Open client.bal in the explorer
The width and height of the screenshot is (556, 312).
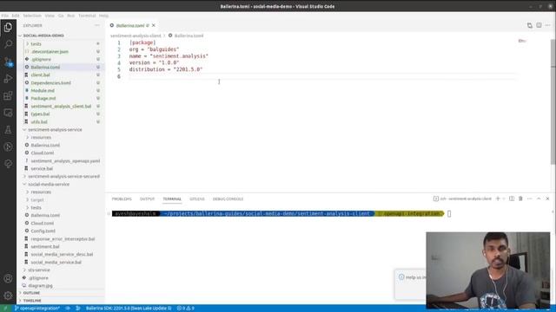pos(41,75)
